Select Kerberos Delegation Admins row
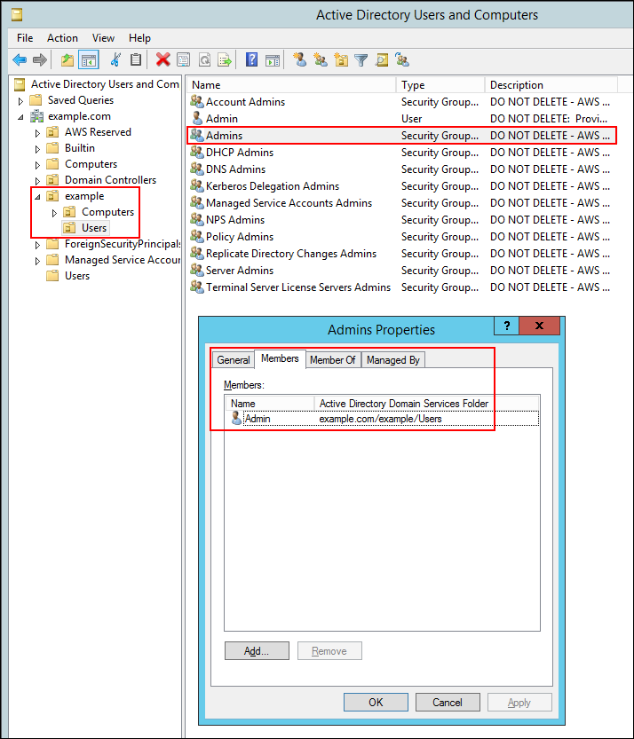This screenshot has width=634, height=739. pos(401,186)
